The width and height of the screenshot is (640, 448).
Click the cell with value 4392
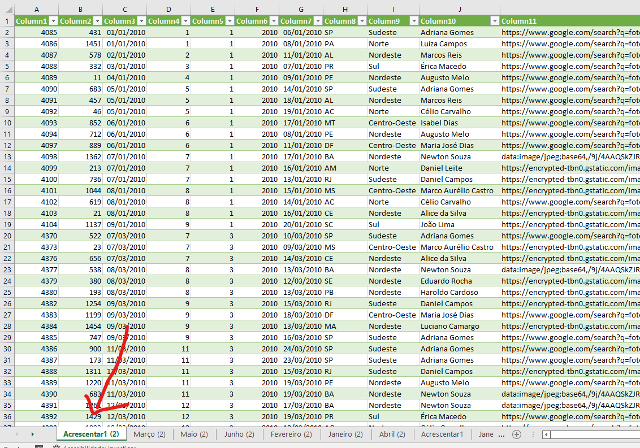click(x=36, y=416)
